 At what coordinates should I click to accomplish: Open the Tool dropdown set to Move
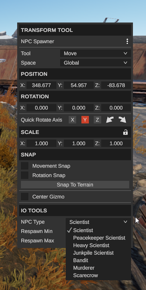pos(96,53)
